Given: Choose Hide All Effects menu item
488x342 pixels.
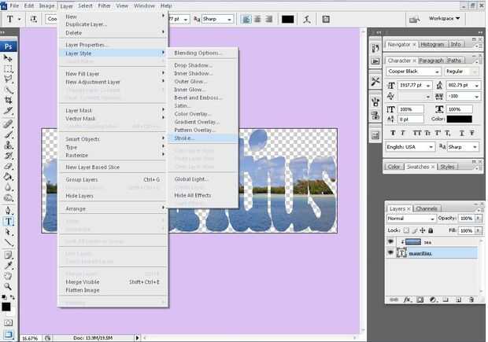Looking at the screenshot, I should pos(193,195).
